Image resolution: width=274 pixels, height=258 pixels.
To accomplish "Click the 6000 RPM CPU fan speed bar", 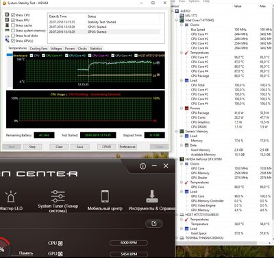I will point(129,243).
